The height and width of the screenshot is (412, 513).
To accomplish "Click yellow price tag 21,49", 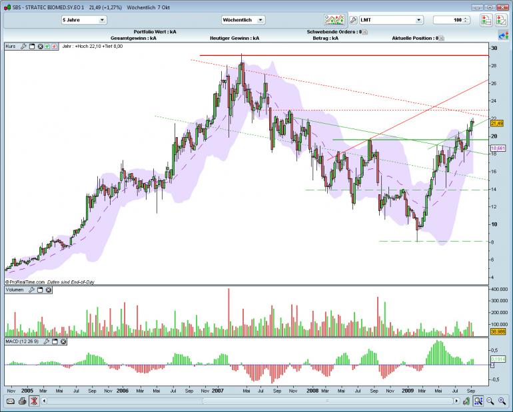I will tap(496, 123).
